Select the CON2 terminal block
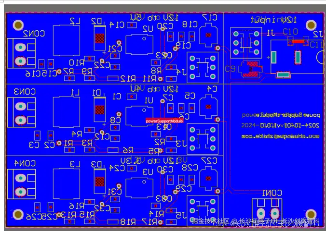 point(21,53)
